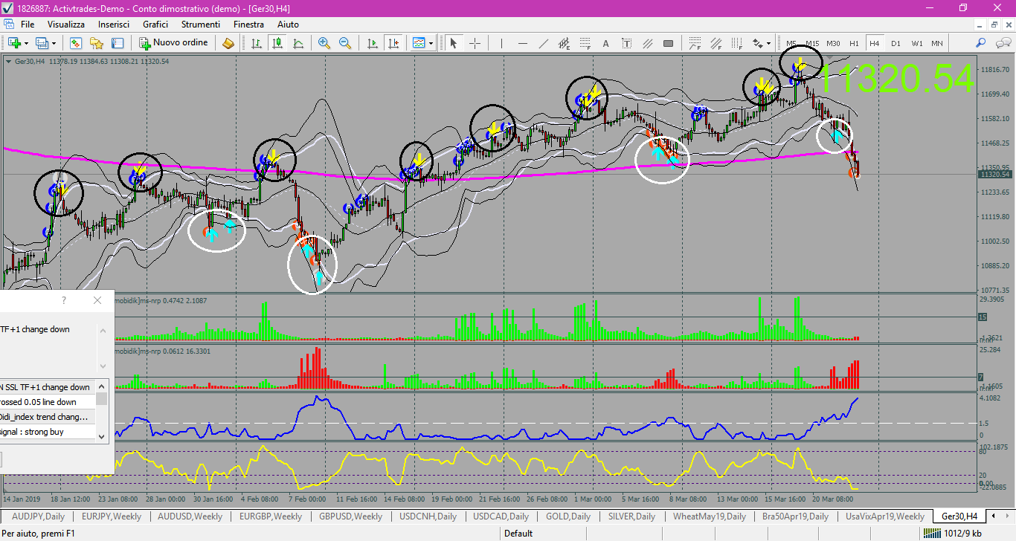The image size is (1016, 541).
Task: Switch to the USDCNH,Daily chart tab
Action: tap(428, 516)
